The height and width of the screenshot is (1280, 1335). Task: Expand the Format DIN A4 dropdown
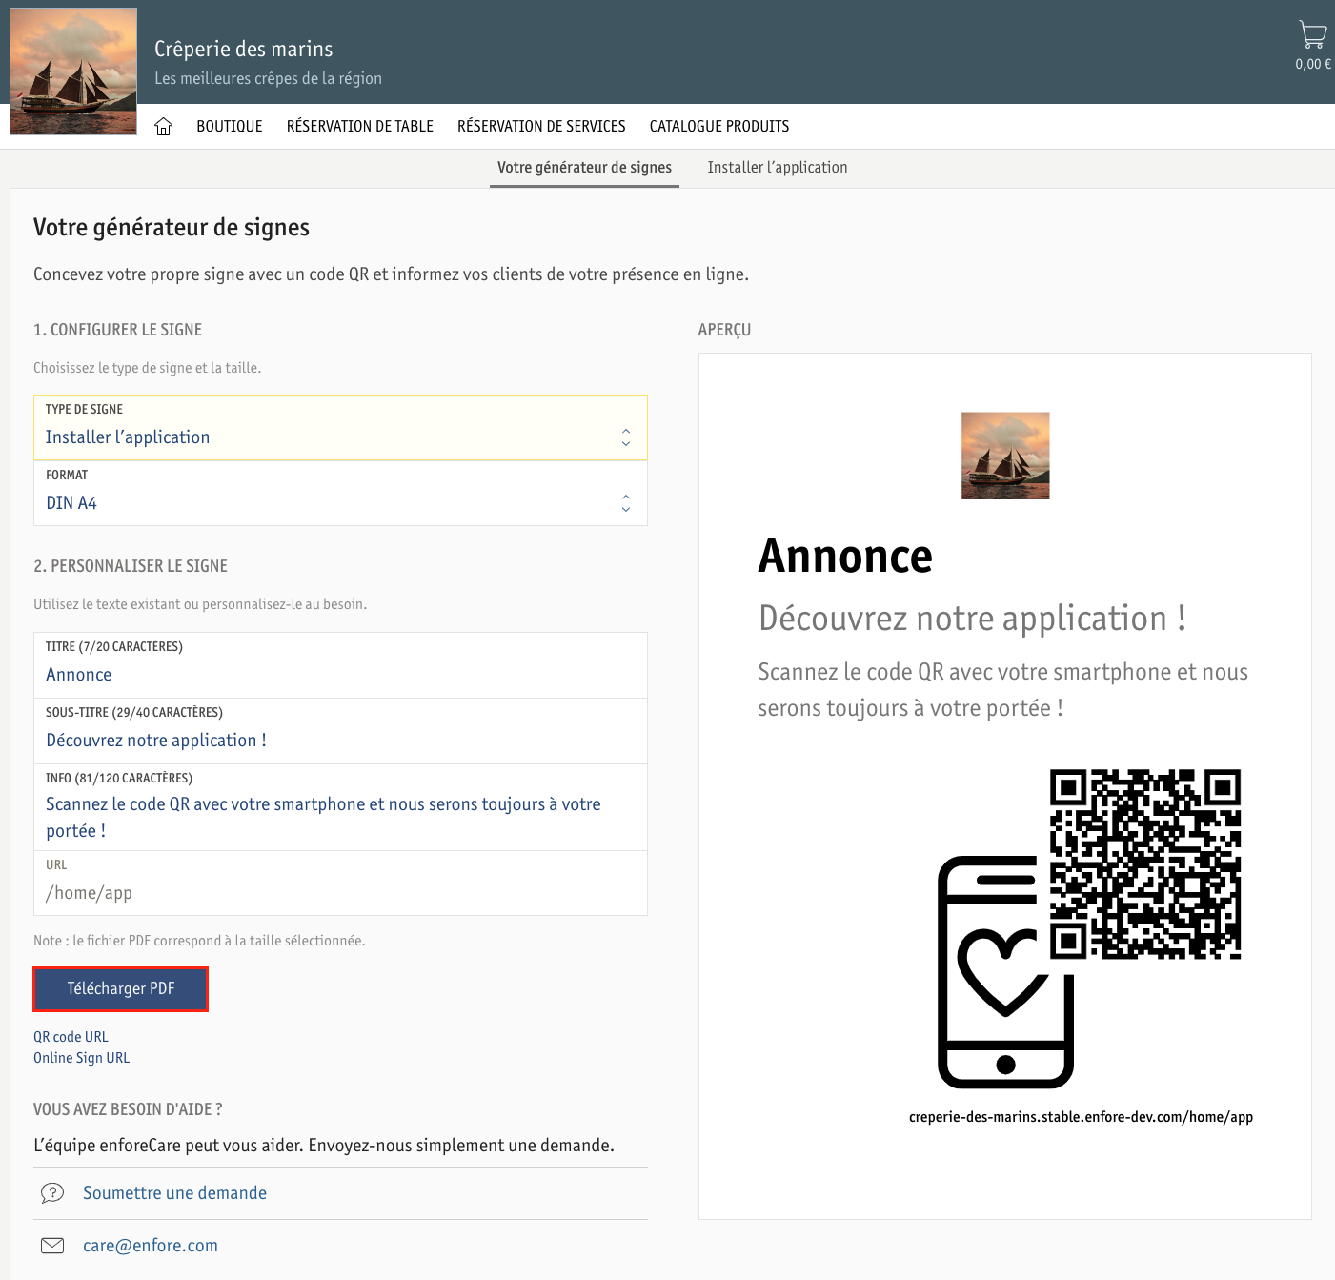(x=340, y=494)
